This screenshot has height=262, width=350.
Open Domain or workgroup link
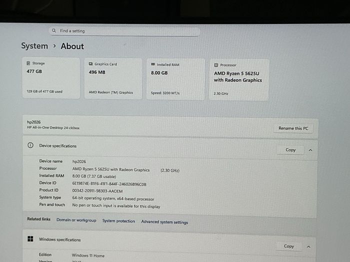76,220
